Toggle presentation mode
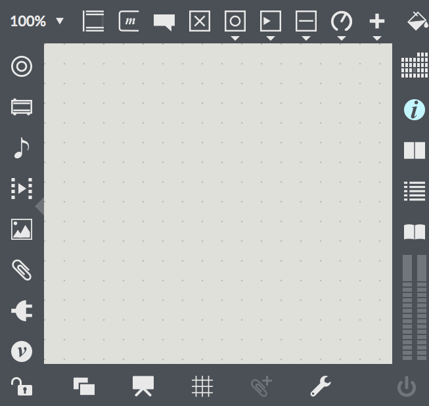The width and height of the screenshot is (429, 406). click(x=143, y=386)
